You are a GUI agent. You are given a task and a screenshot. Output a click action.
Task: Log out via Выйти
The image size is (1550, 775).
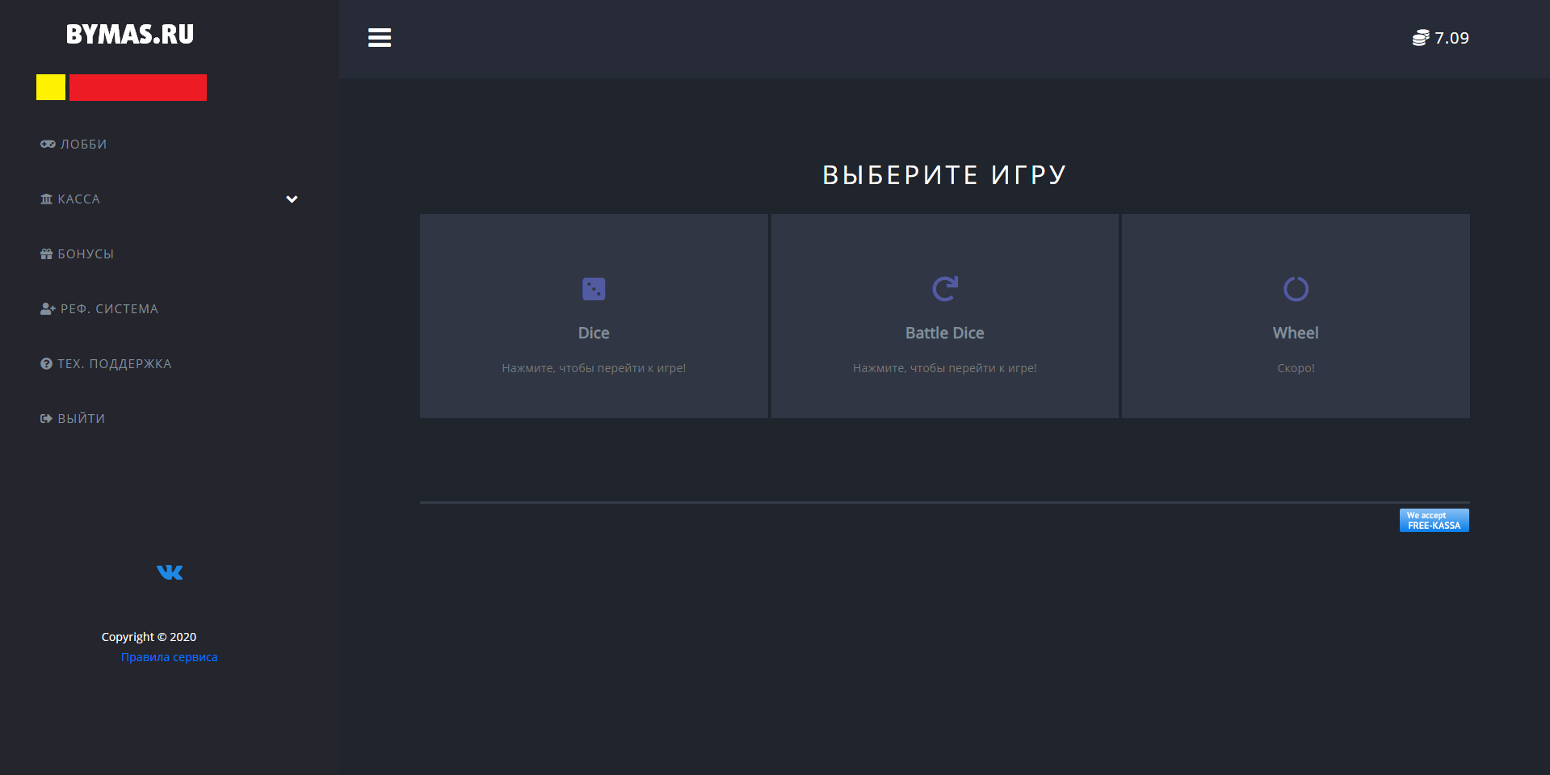(81, 419)
